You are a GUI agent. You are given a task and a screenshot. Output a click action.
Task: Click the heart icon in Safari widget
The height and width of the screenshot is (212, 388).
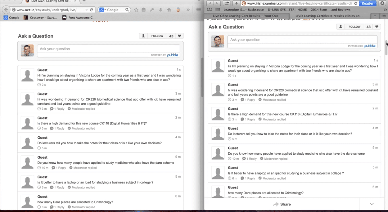(x=377, y=27)
